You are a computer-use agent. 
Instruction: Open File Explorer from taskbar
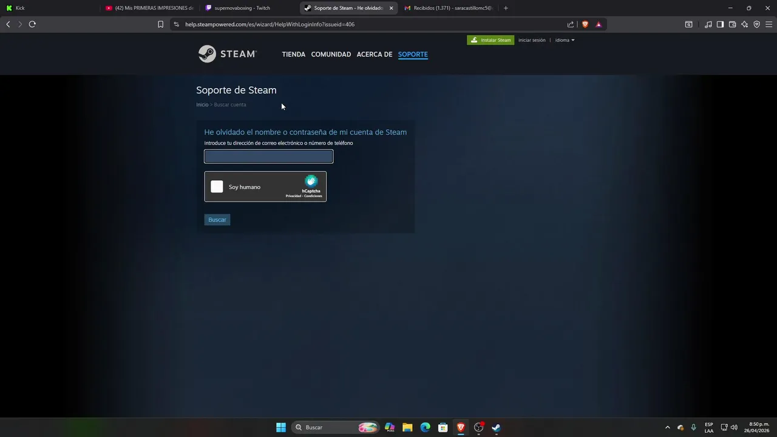pyautogui.click(x=407, y=427)
